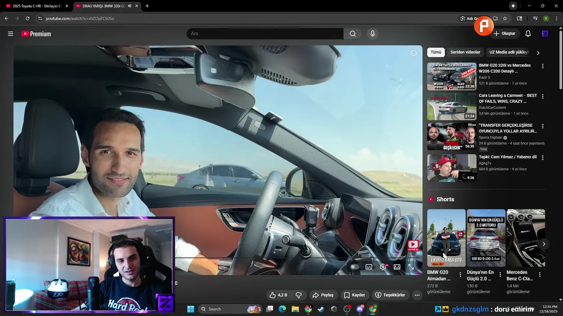Click the address bar URL
The height and width of the screenshot is (316, 563).
[80, 18]
